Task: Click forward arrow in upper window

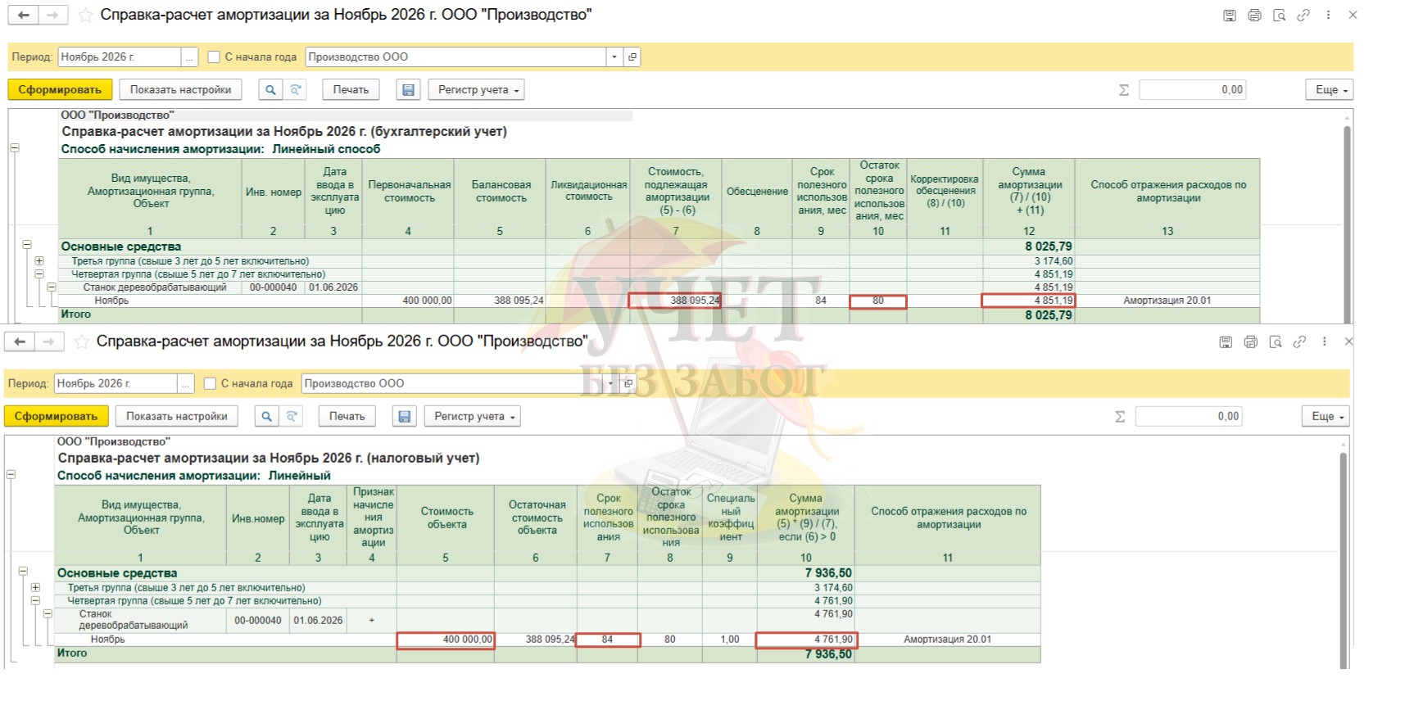Action: 52,15
